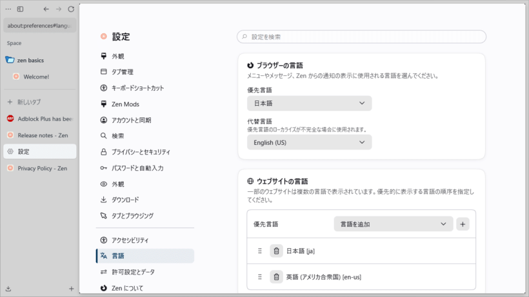
Task: Open Zen について page
Action: click(145, 288)
